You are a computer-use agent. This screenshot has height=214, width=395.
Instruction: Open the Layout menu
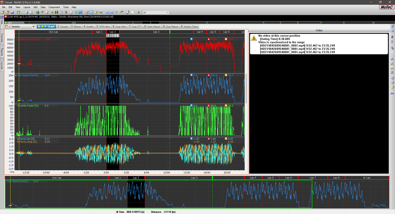27,7
